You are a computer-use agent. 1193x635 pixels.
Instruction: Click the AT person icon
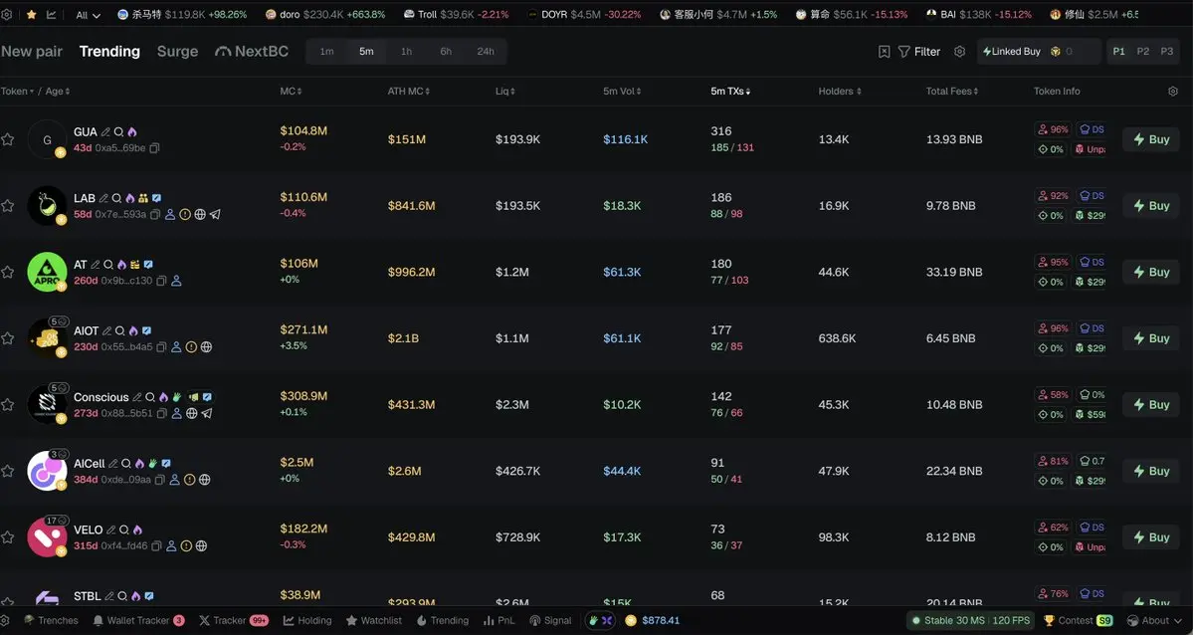(x=176, y=281)
